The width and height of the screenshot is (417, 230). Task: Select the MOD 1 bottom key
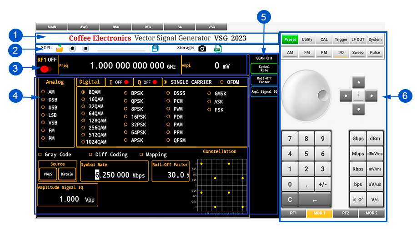click(319, 213)
